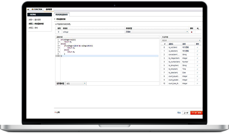Insert concat function via its checkmark icon

pyautogui.click(x=197, y=55)
